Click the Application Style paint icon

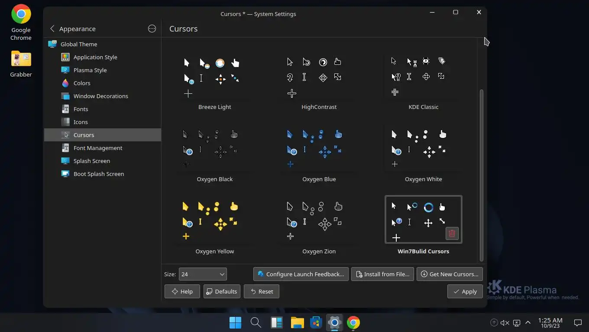click(x=65, y=57)
